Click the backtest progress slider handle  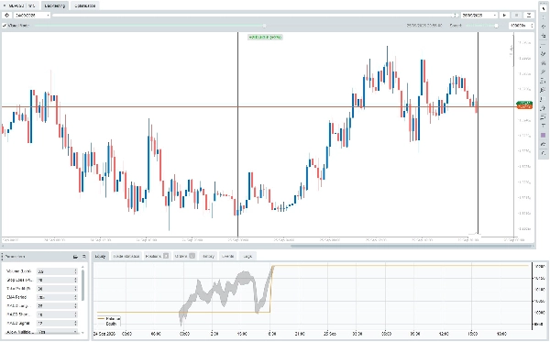tap(265, 26)
